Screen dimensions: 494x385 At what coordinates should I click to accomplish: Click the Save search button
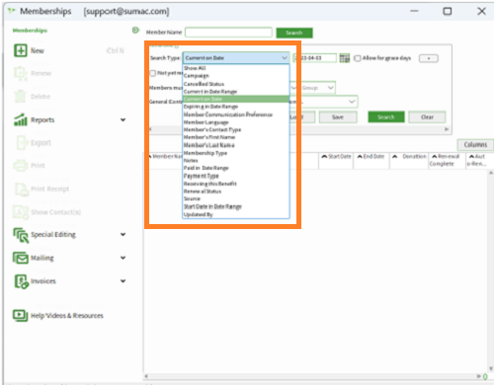(x=338, y=117)
